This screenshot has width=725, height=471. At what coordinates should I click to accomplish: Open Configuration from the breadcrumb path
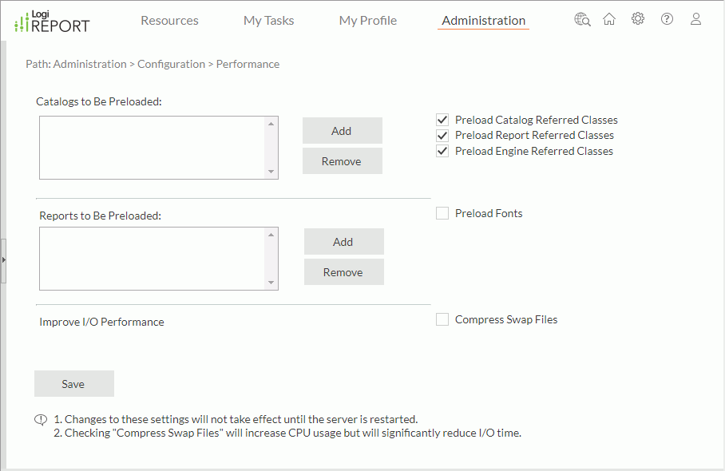coord(171,64)
